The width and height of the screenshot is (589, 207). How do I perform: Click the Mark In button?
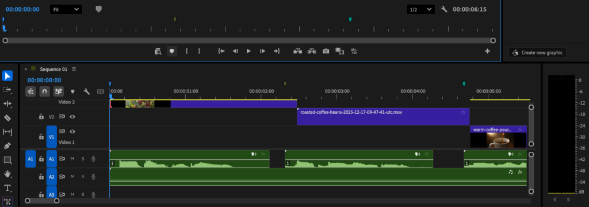click(186, 51)
